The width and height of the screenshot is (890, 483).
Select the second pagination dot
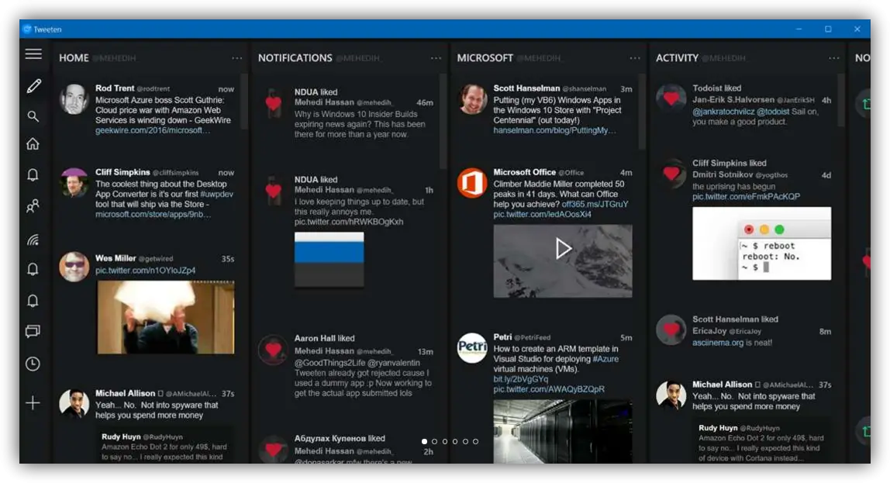435,441
